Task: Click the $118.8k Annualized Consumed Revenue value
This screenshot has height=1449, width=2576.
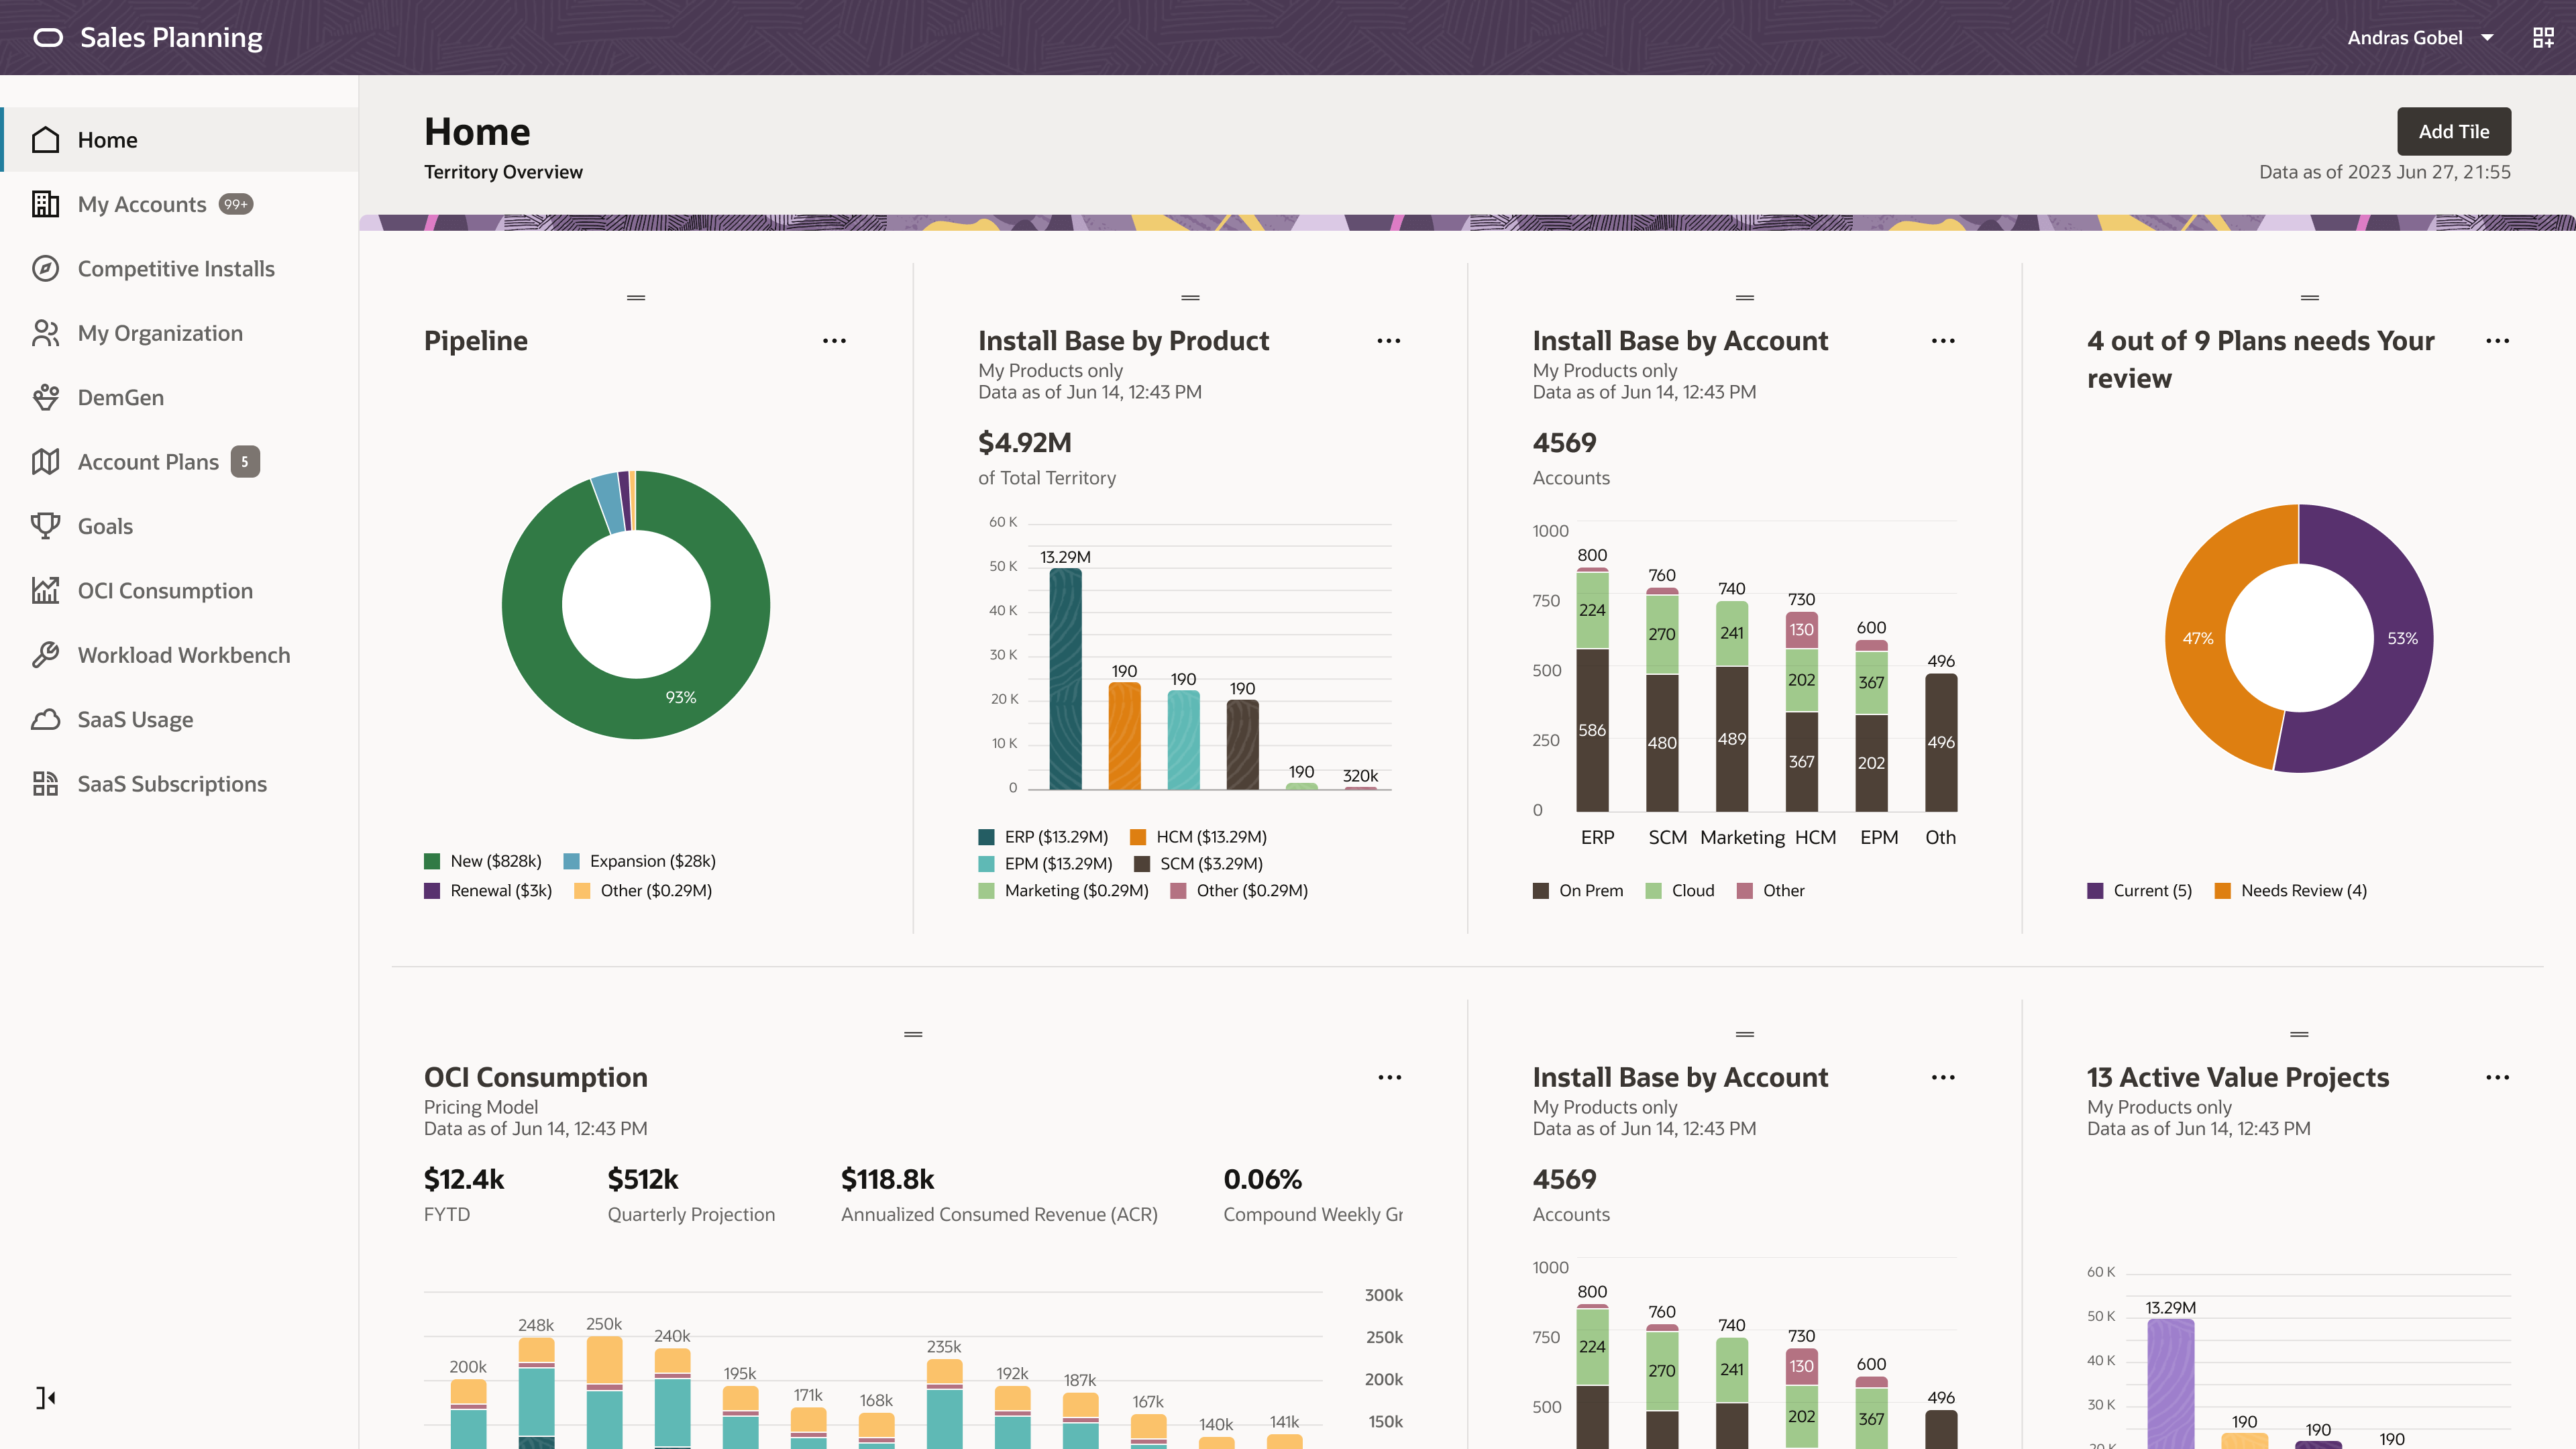Action: pyautogui.click(x=888, y=1180)
